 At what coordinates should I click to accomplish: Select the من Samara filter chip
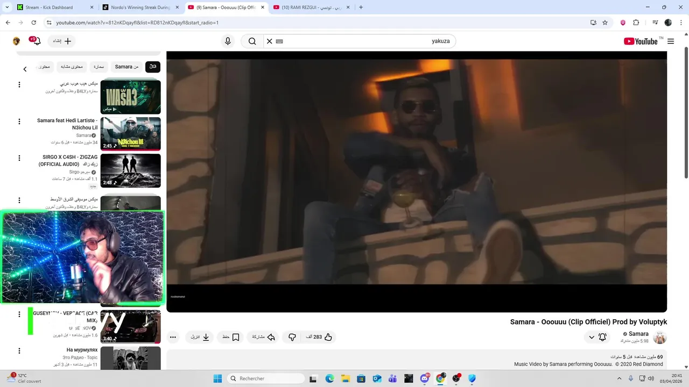point(126,67)
